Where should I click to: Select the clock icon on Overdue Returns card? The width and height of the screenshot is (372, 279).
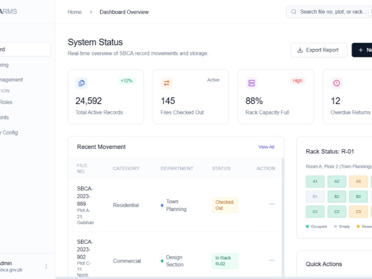click(336, 83)
